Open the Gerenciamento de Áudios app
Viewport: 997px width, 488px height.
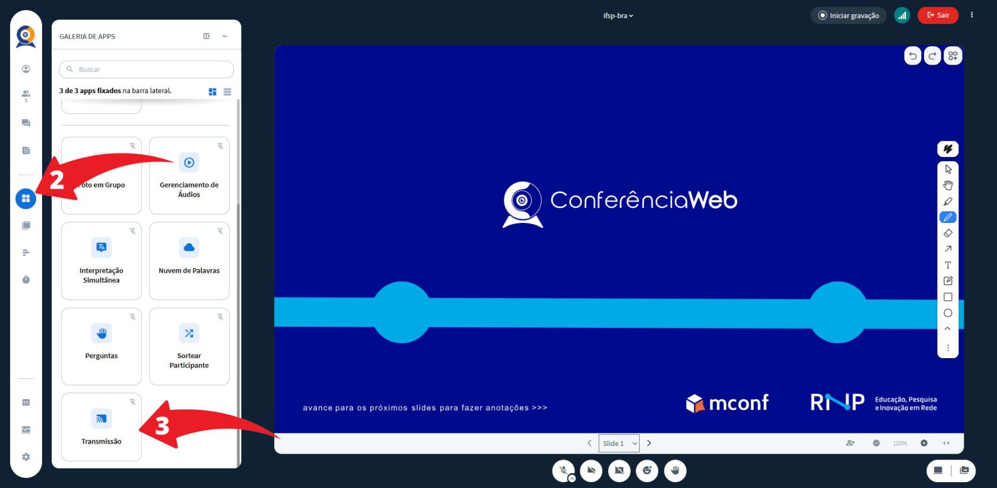coord(189,176)
